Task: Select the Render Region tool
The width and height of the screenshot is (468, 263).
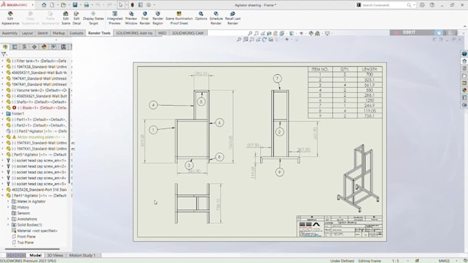Action: (x=158, y=18)
